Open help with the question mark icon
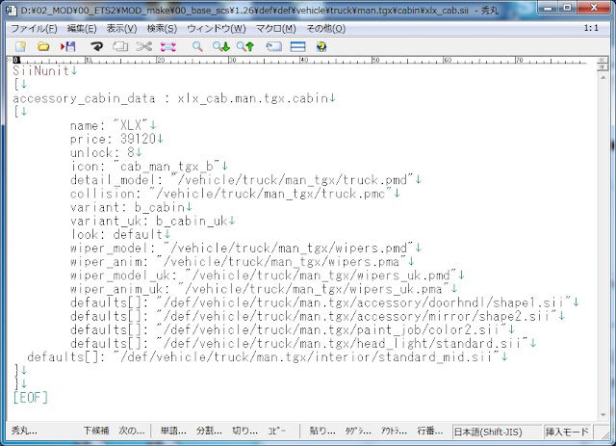The width and height of the screenshot is (616, 446). point(321,47)
